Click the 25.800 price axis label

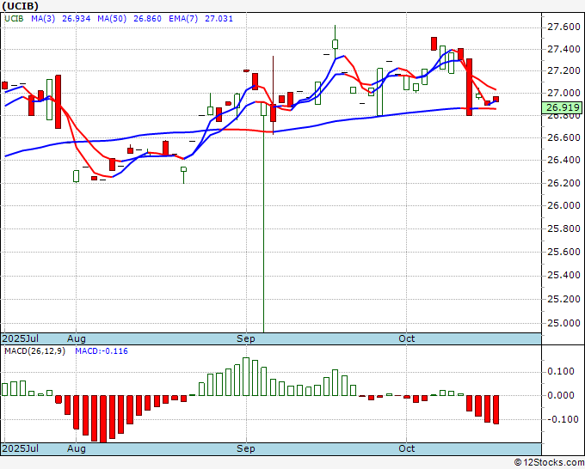tap(563, 228)
